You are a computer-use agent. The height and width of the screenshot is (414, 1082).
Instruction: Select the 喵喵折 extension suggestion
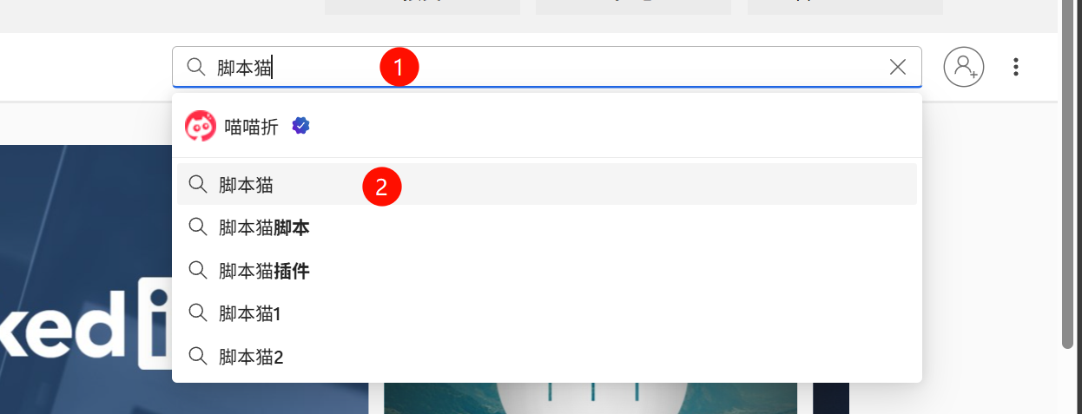(547, 127)
